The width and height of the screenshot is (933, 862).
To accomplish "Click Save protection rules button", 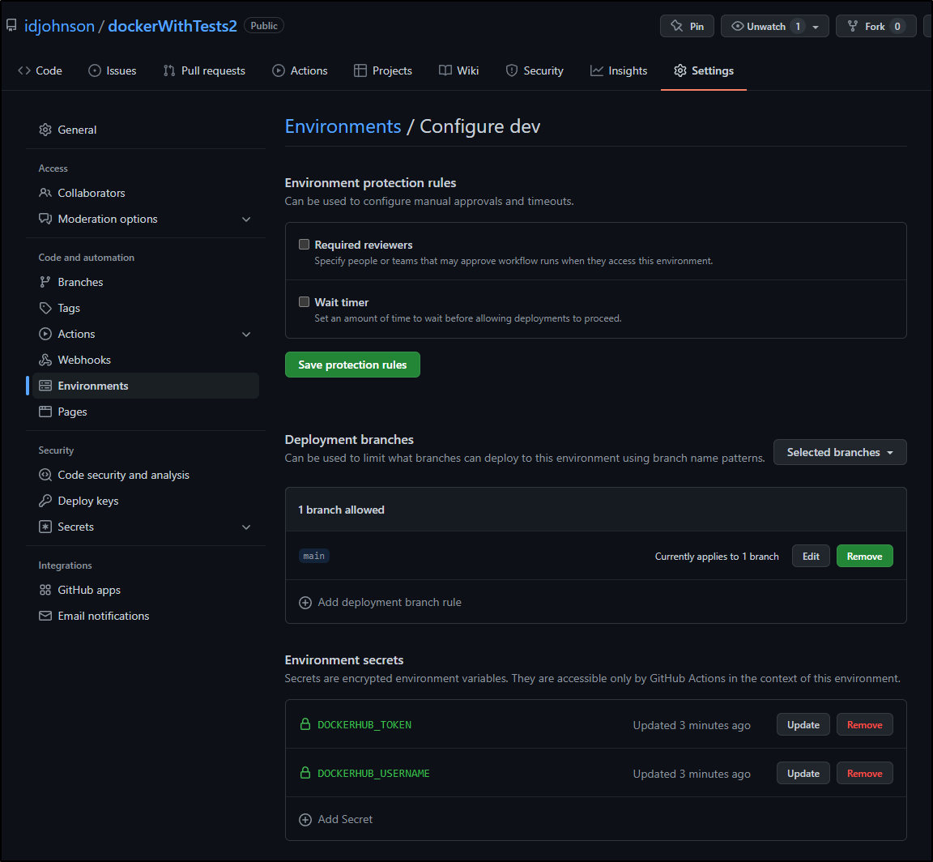I will click(x=352, y=365).
